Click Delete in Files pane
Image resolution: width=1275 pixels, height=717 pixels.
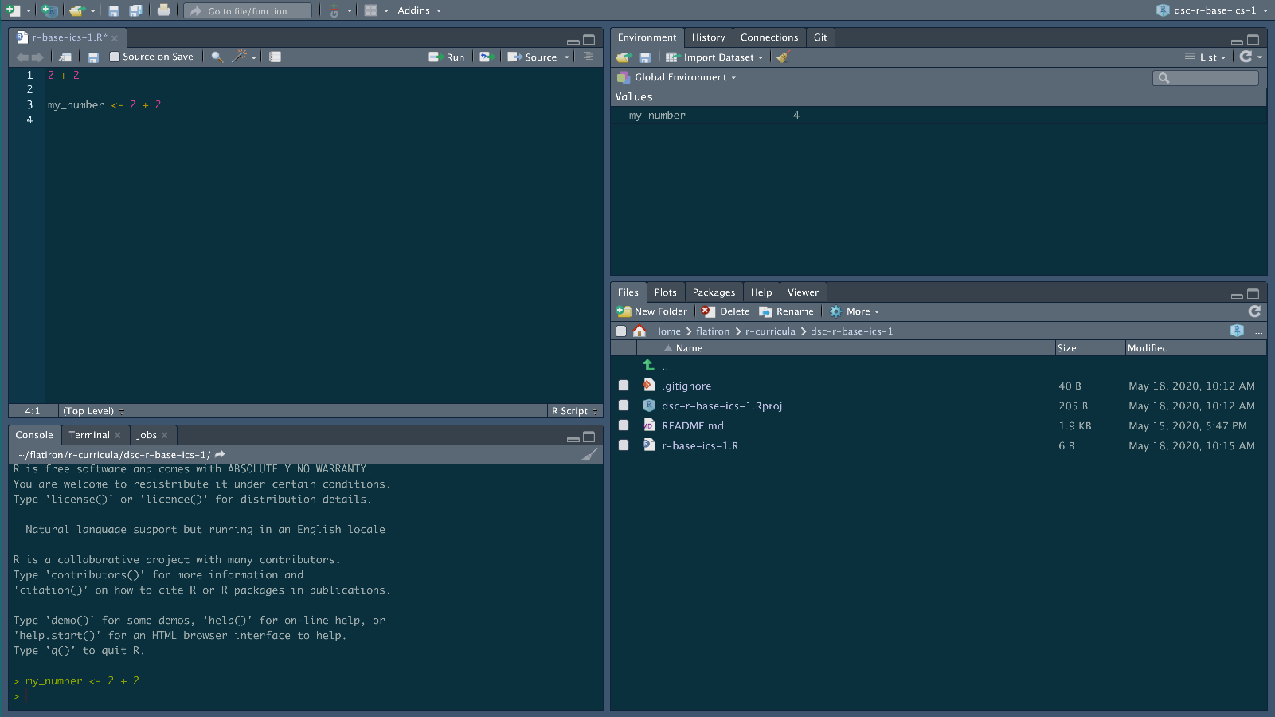(725, 311)
